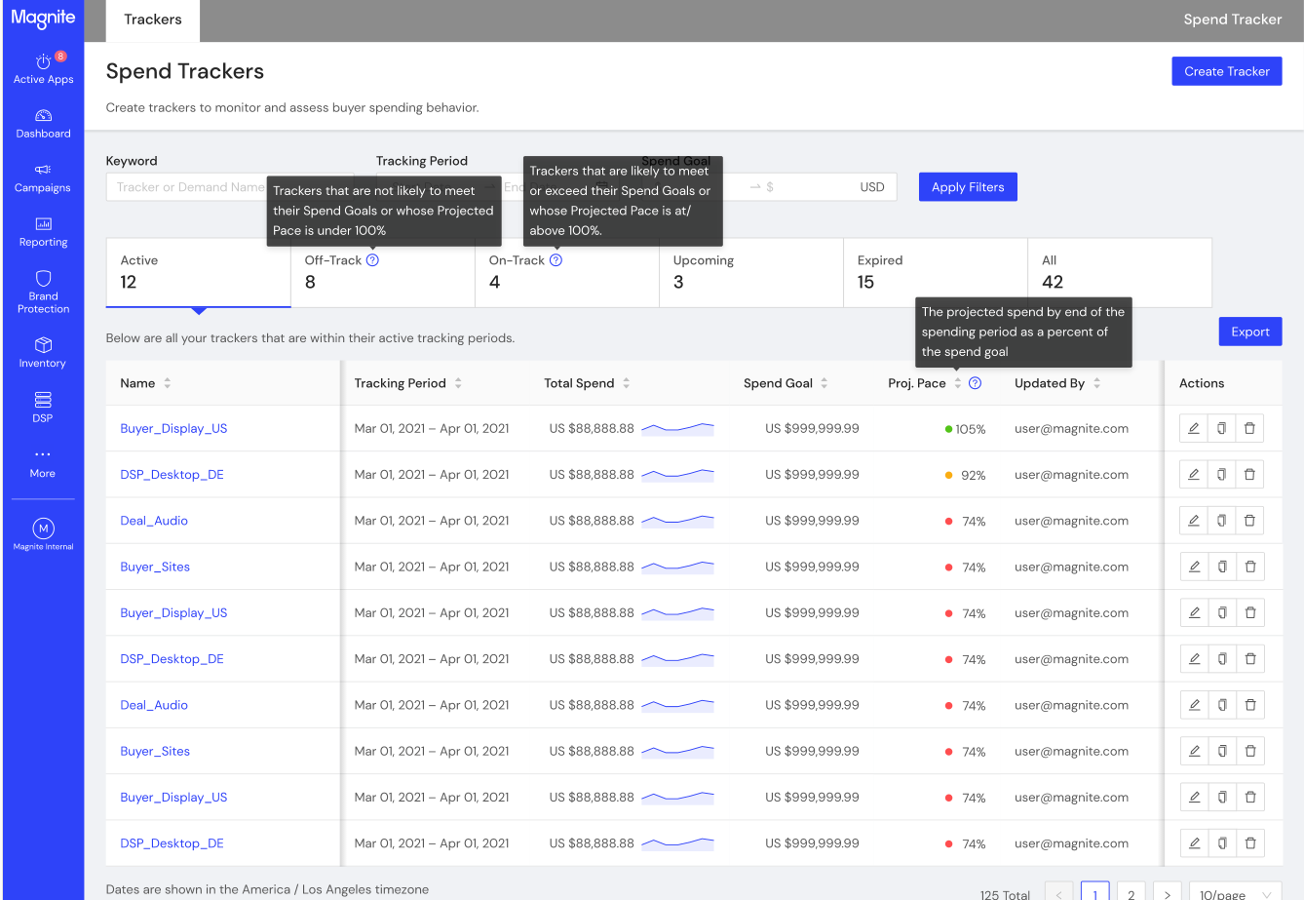Click the On-Track help question icon
Viewport: 1304px width, 900px height.
pos(556,260)
